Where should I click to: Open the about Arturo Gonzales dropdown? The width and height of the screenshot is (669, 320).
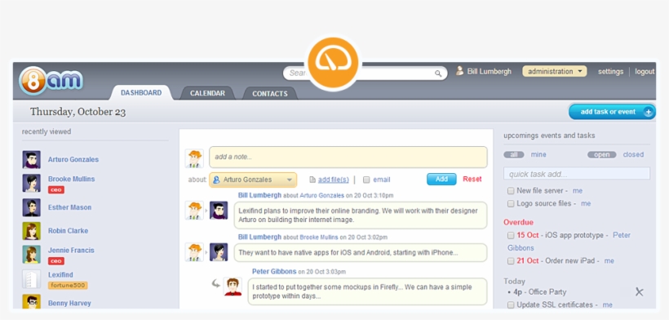(x=253, y=180)
